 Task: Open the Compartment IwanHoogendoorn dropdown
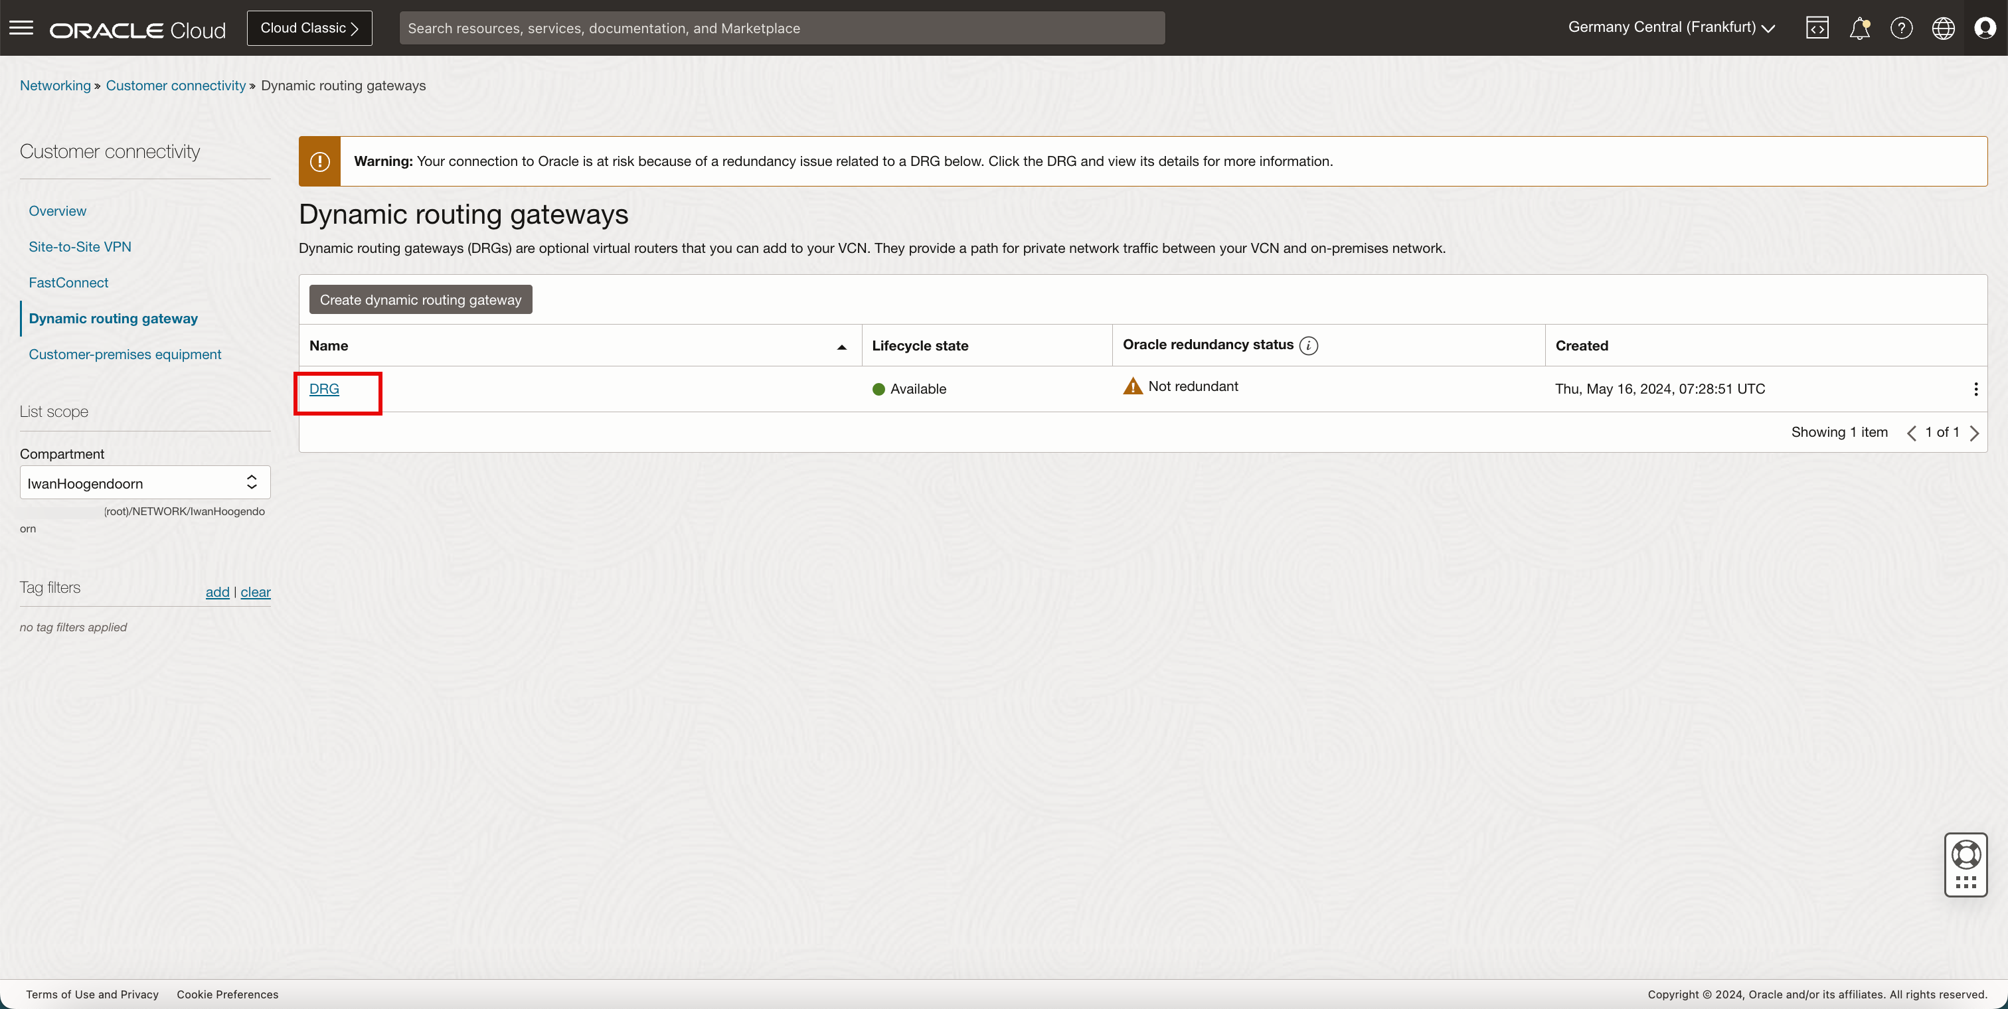point(145,483)
